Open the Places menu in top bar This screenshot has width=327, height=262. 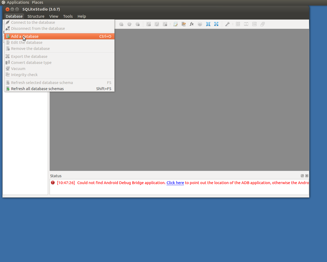[37, 2]
